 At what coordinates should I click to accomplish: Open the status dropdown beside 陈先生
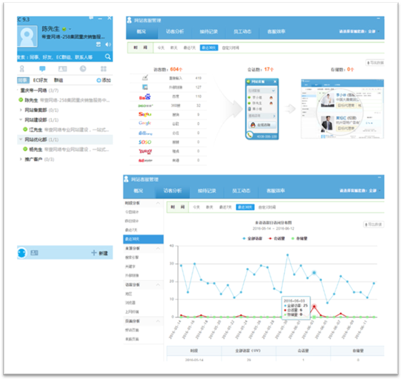coord(70,29)
